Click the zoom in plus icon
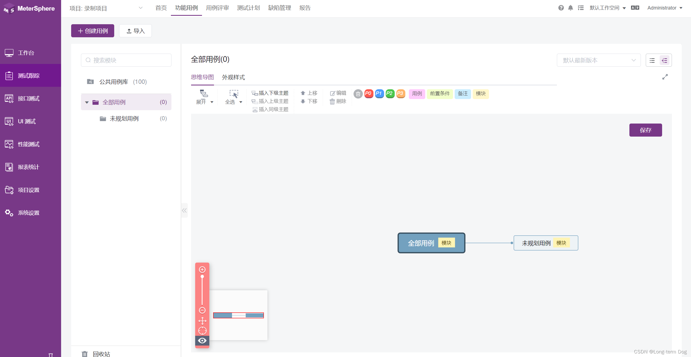Viewport: 691px width, 357px height. tap(202, 270)
